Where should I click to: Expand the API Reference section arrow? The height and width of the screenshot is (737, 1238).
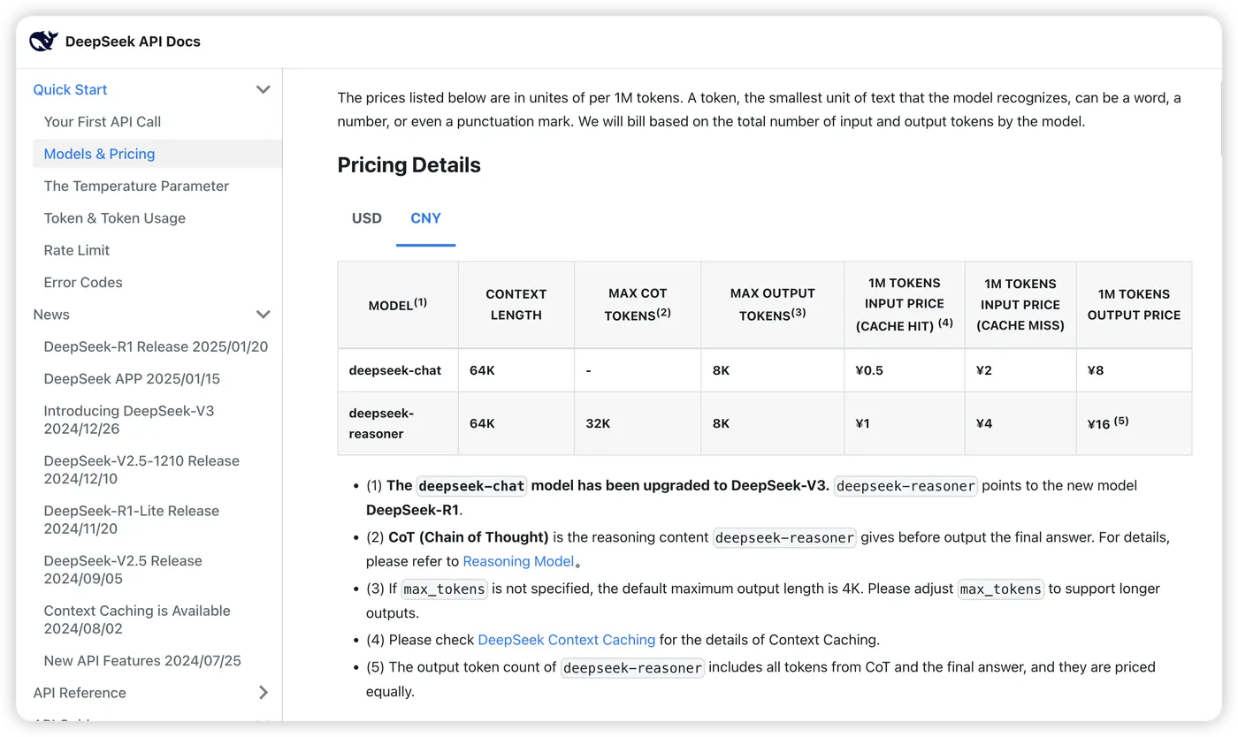click(x=263, y=693)
